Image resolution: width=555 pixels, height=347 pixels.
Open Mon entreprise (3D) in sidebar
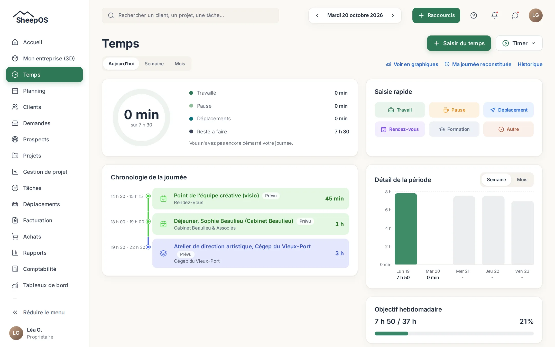[x=44, y=58]
